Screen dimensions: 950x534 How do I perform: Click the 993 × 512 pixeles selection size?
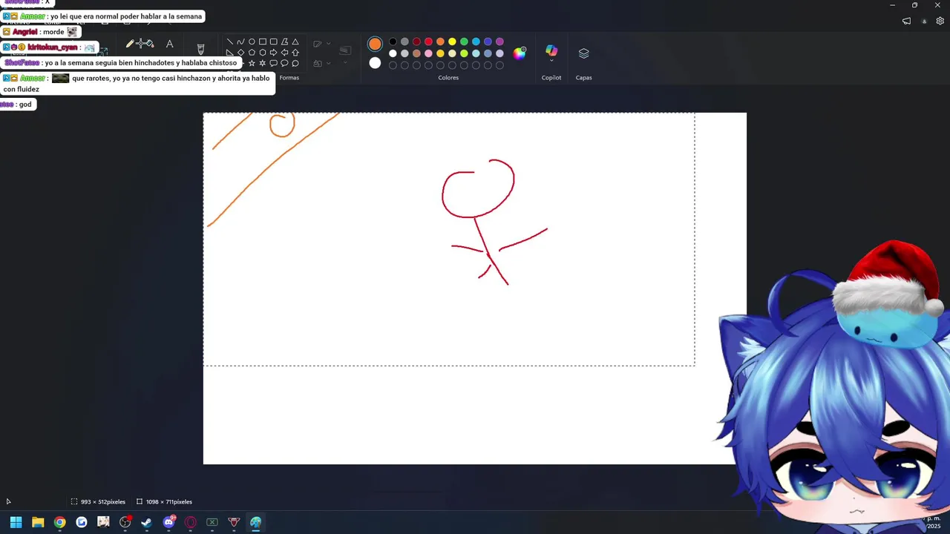103,502
